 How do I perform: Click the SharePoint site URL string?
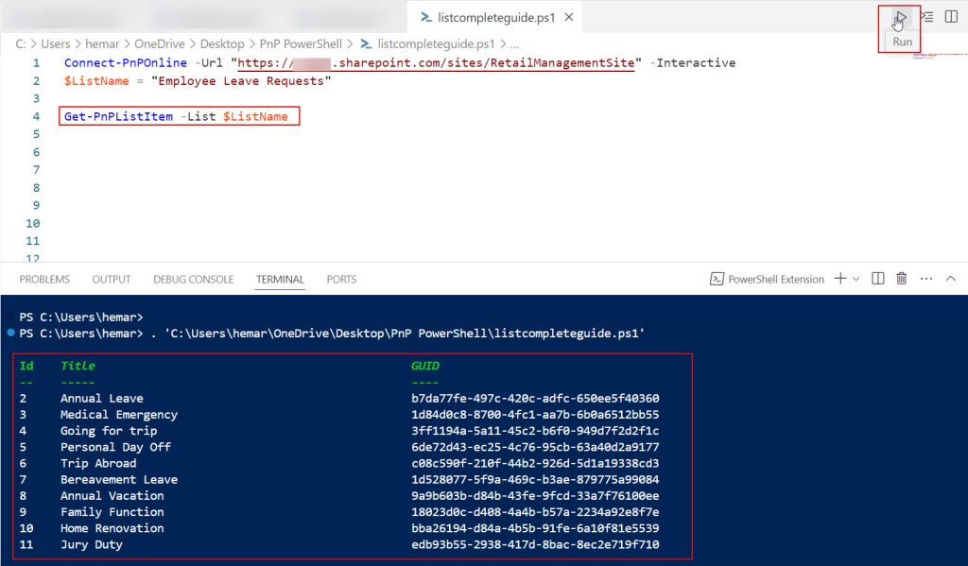(x=437, y=62)
